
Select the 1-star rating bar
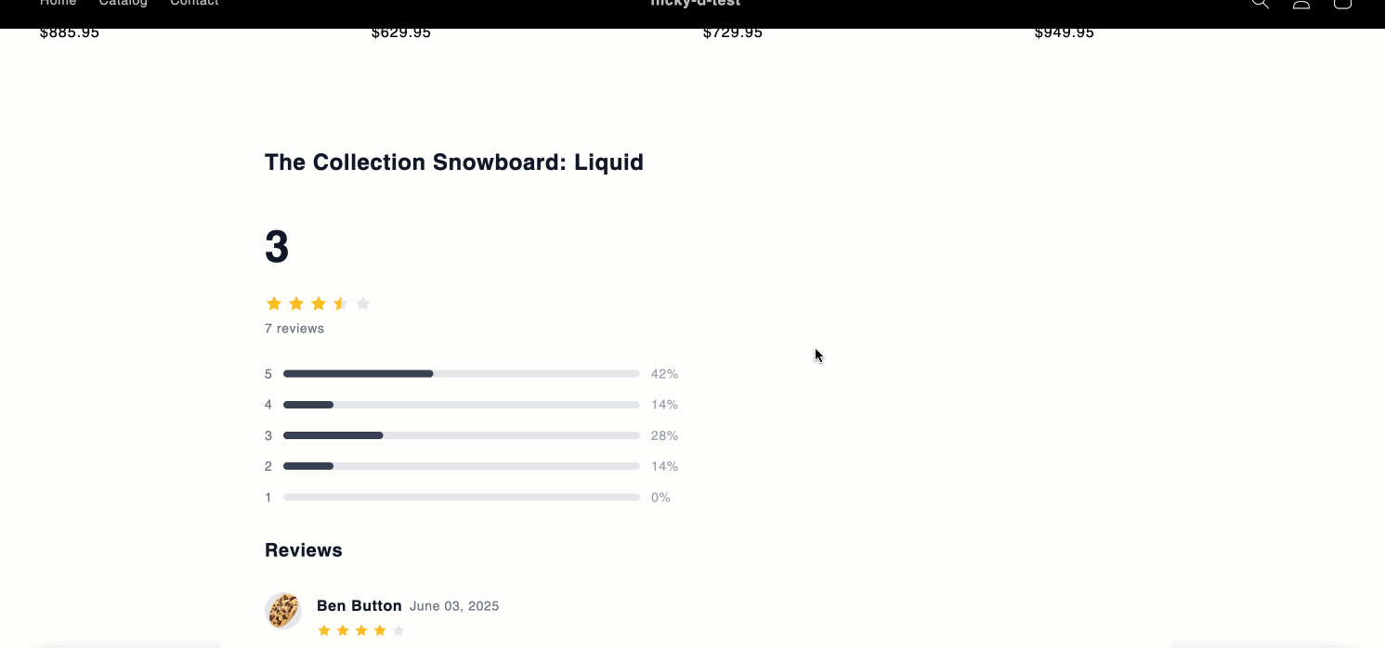(462, 498)
